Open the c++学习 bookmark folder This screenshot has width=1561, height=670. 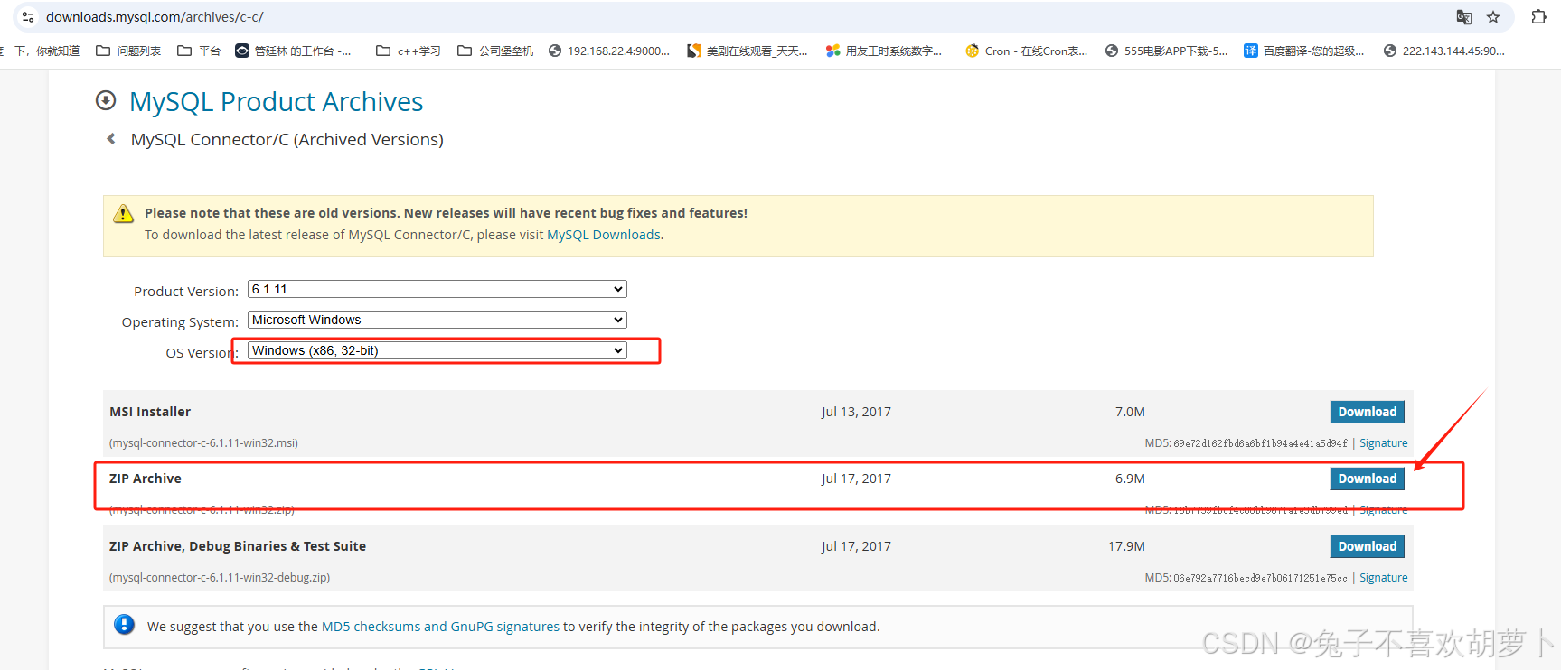point(409,51)
